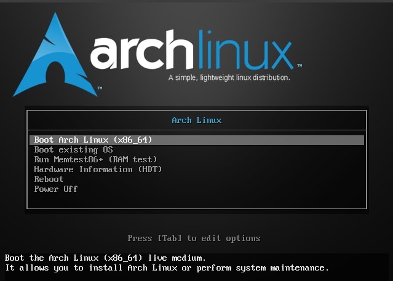Viewport: 393px width, 281px height.
Task: Click the Press [Tab] to edit options hint
Action: [x=194, y=238]
